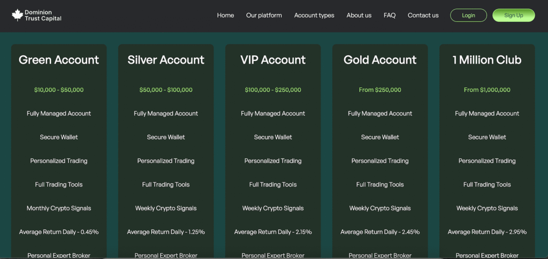
Task: Click Fully Managed Account in Silver Account card
Action: pos(166,113)
